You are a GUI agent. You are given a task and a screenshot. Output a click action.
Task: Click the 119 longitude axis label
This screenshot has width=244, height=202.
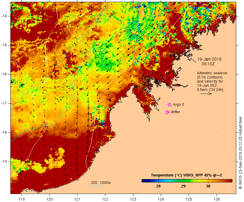pyautogui.click(x=21, y=199)
